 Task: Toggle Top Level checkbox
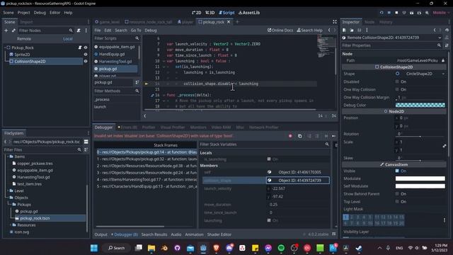coord(397,201)
